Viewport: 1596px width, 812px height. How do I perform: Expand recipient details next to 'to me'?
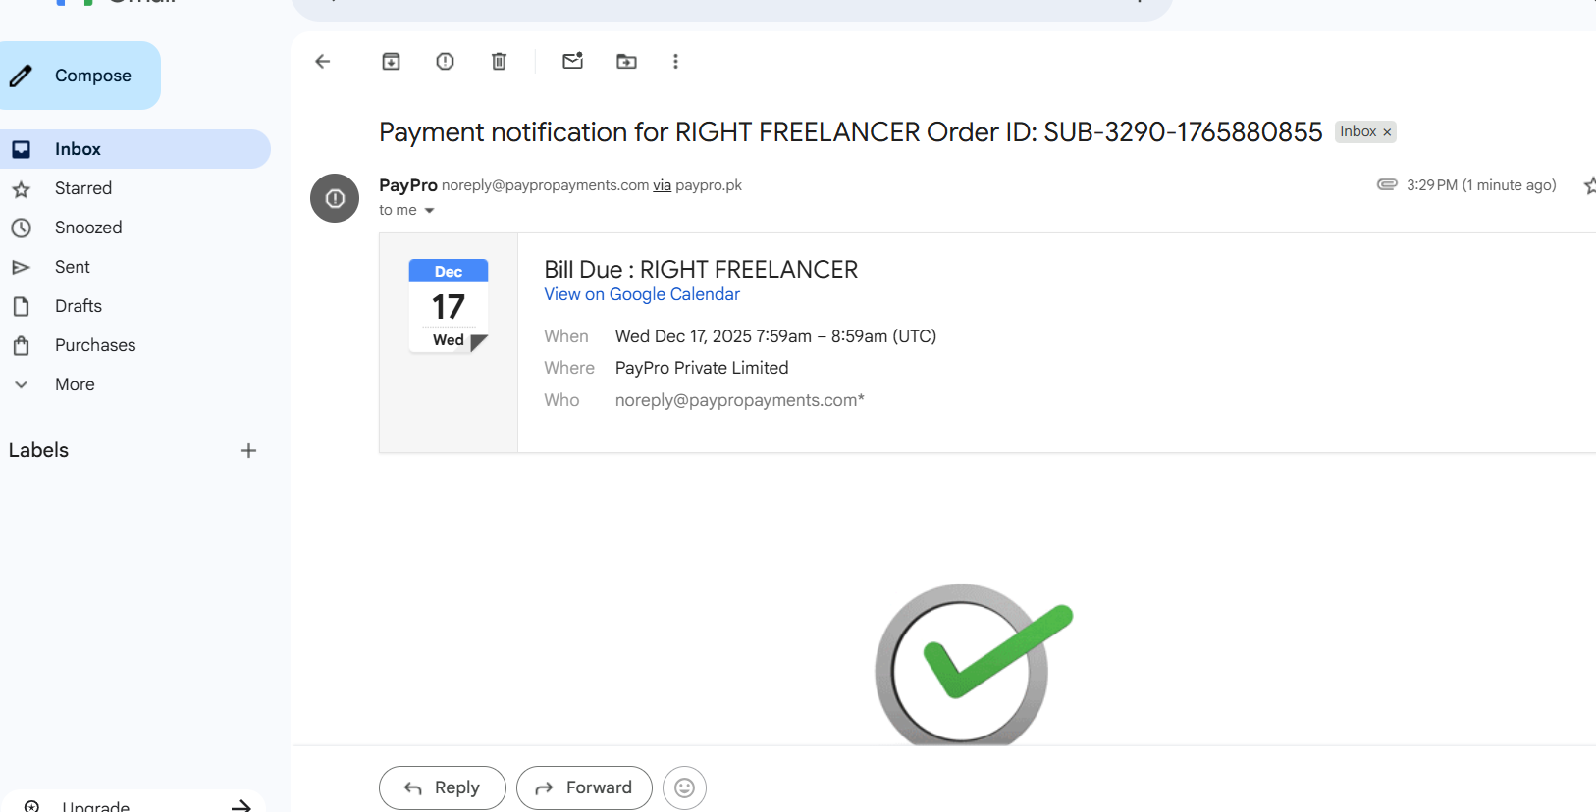pyautogui.click(x=429, y=211)
